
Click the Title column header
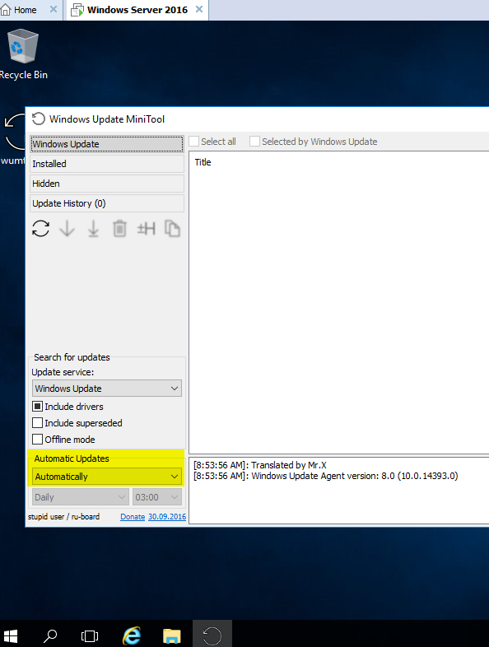(203, 162)
